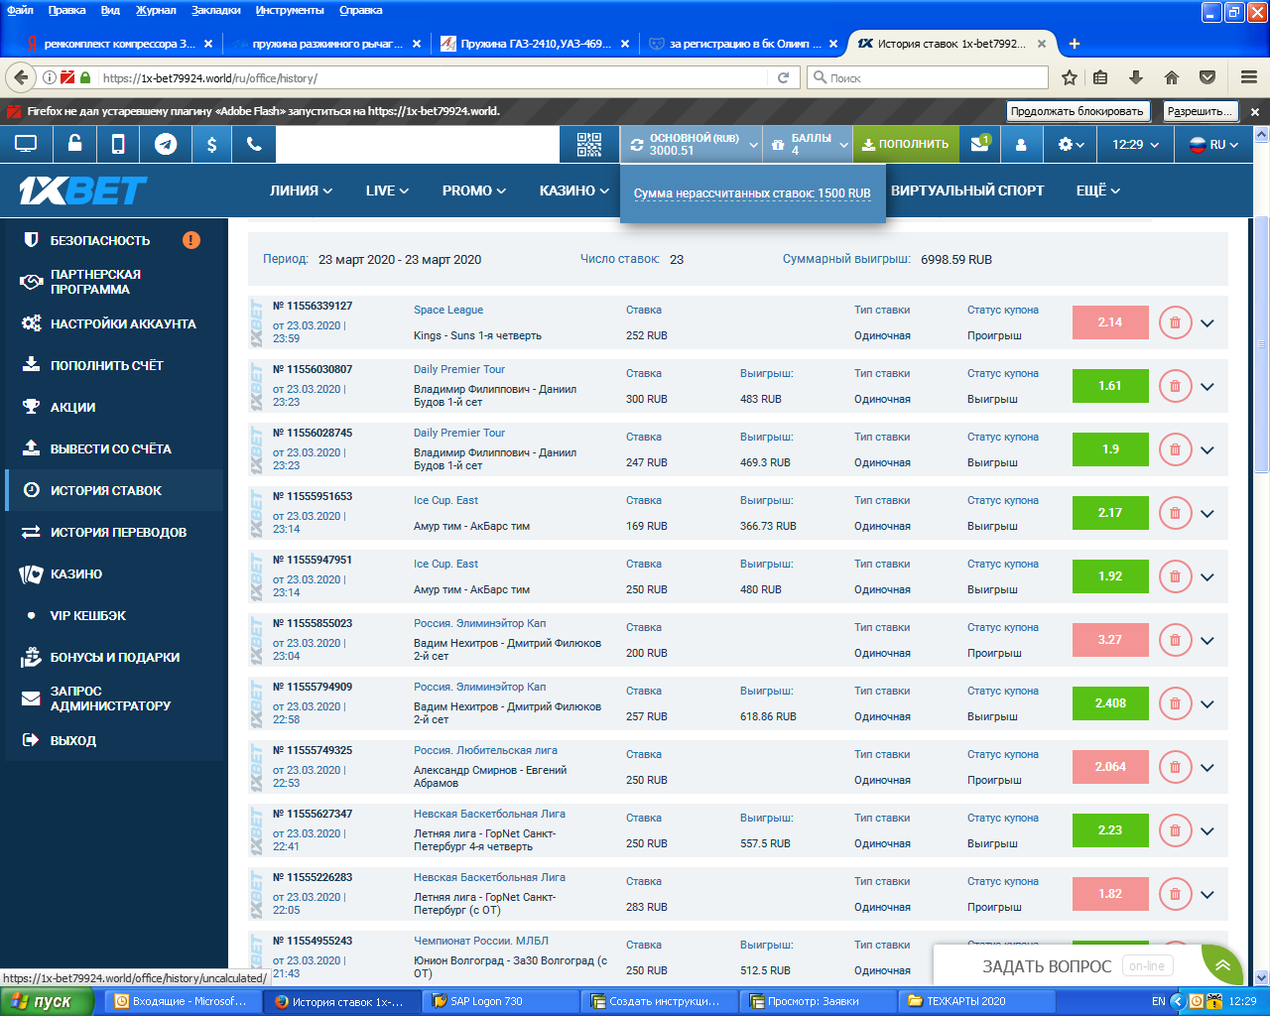Open Firefox downloads arrow icon
This screenshot has width=1270, height=1016.
click(x=1136, y=77)
